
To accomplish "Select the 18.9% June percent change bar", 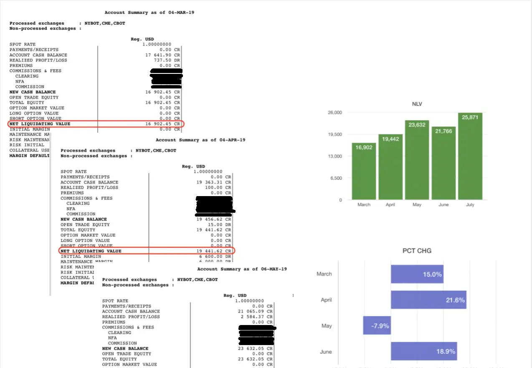I will coord(423,351).
